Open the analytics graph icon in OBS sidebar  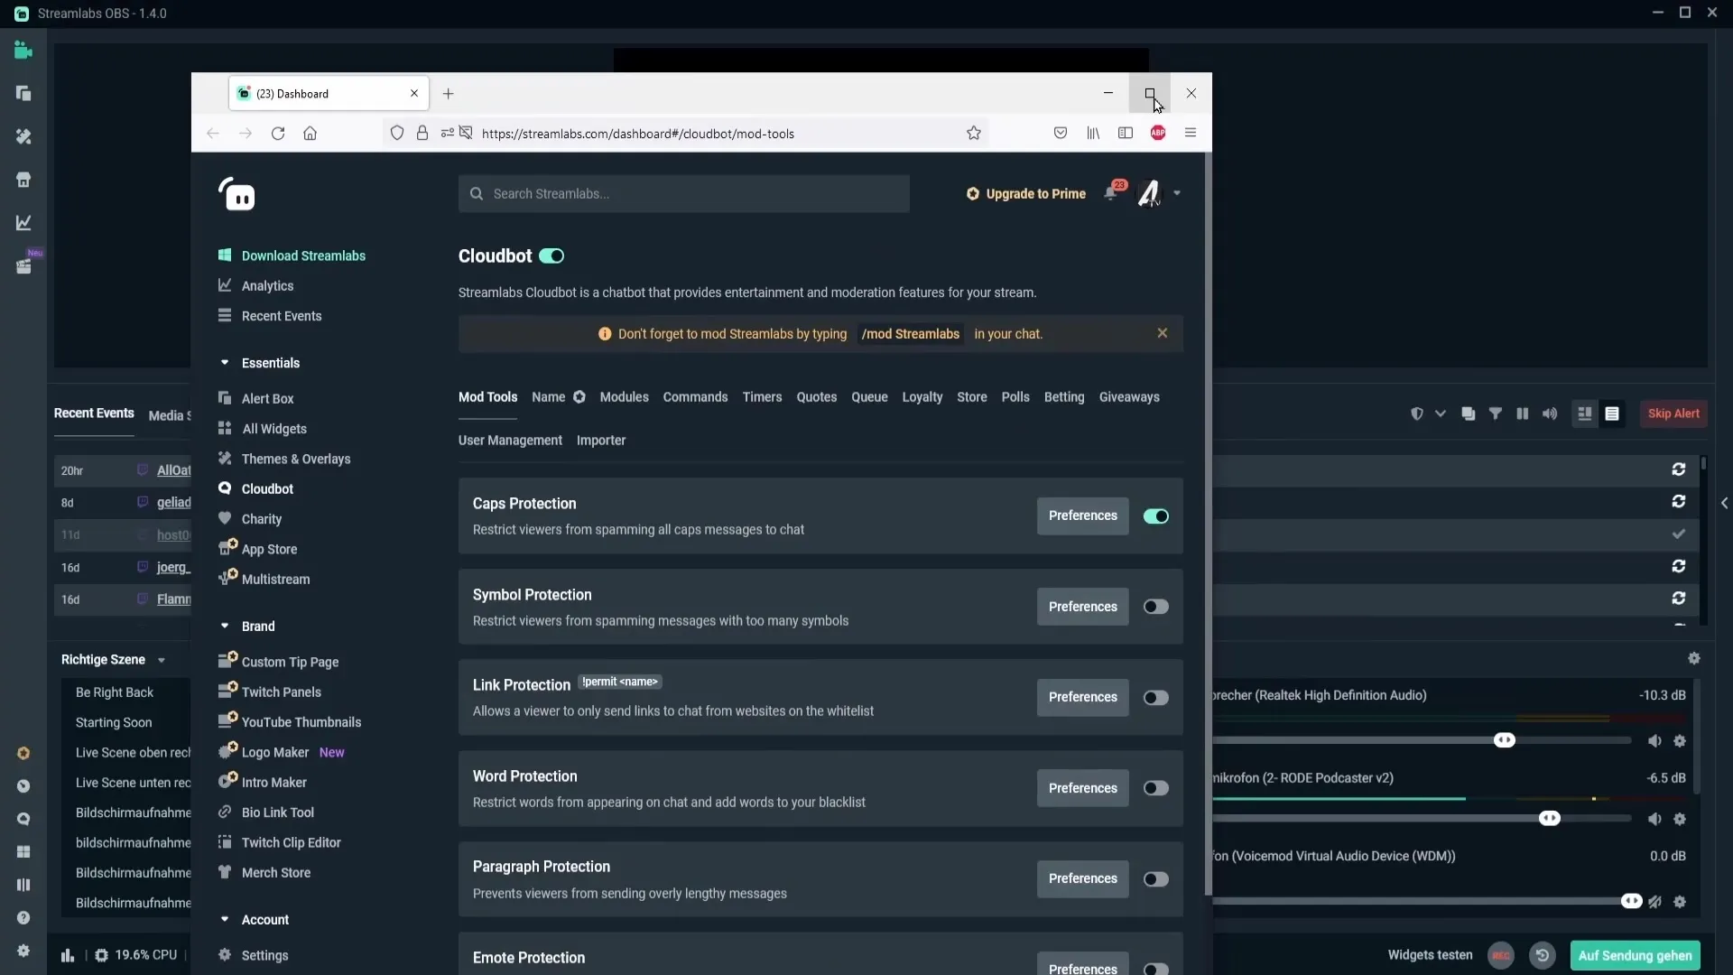23,222
